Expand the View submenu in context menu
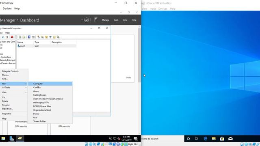Image resolution: width=260 pixels, height=146 pixels. coord(13,92)
